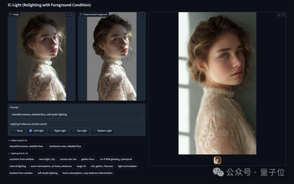The width and height of the screenshot is (294, 184).
Task: Select the None lighting preference
Action: (x=17, y=131)
